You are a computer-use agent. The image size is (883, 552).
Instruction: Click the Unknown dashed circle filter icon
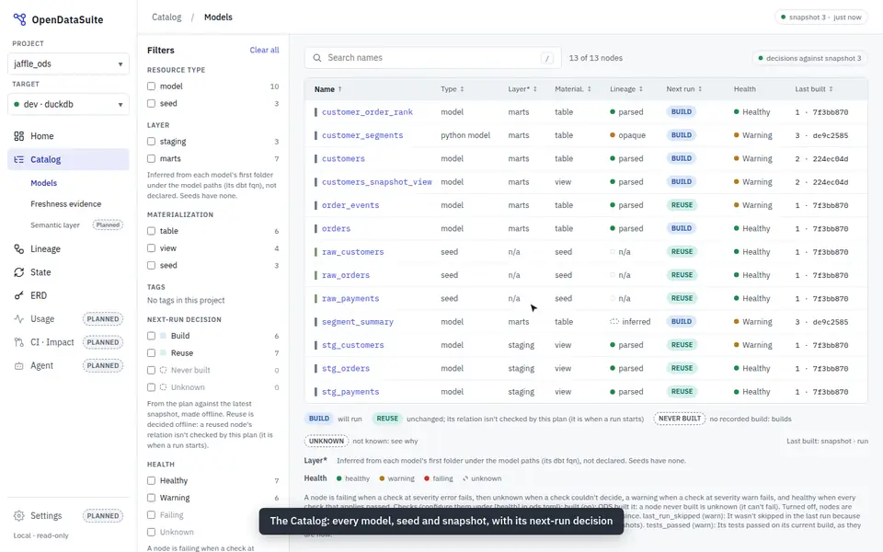pos(164,387)
